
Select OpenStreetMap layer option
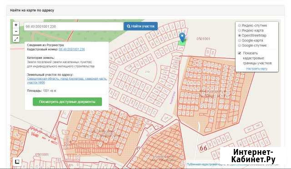coord(240,36)
